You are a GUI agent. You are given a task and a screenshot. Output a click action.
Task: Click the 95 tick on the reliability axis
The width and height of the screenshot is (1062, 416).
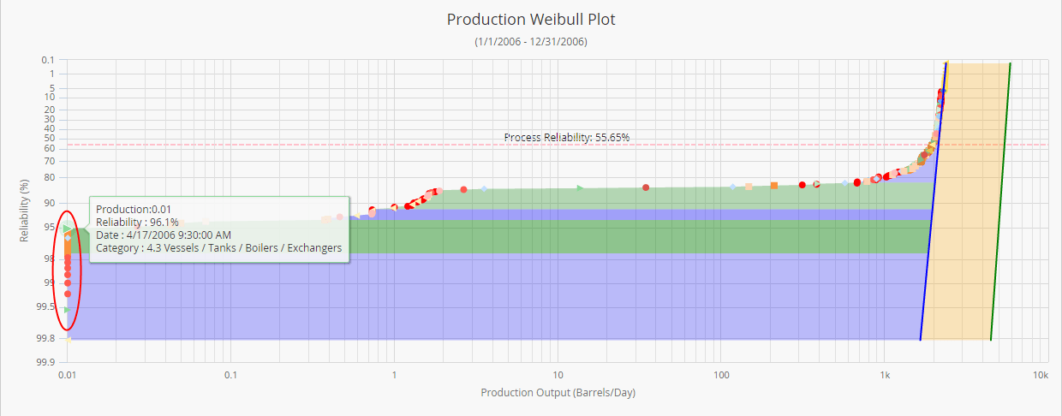pos(49,229)
